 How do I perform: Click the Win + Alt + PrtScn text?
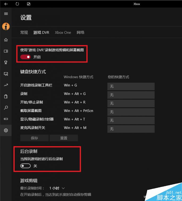[x=78, y=111]
